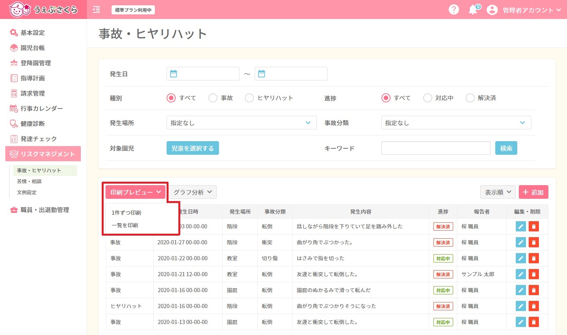Image resolution: width=567 pixels, height=335 pixels.
Task: Collapse the sidebar with the menu icon
Action: point(96,10)
